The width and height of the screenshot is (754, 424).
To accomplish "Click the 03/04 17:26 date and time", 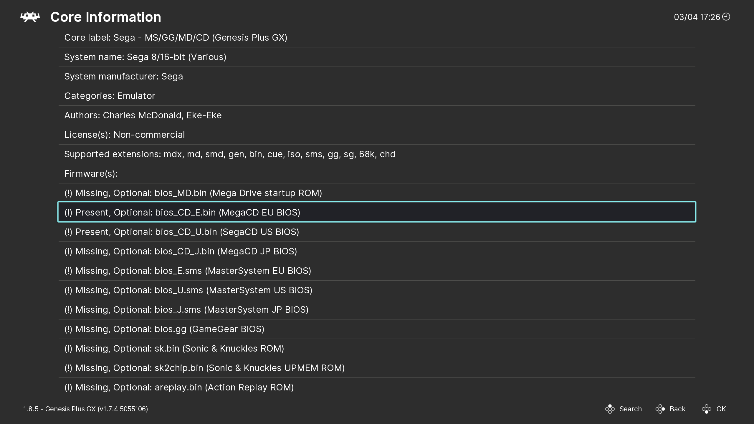I will (697, 17).
